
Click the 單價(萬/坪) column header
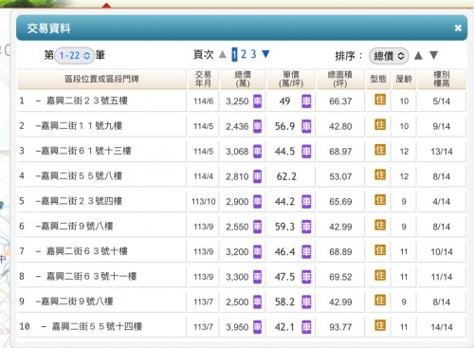click(x=291, y=79)
